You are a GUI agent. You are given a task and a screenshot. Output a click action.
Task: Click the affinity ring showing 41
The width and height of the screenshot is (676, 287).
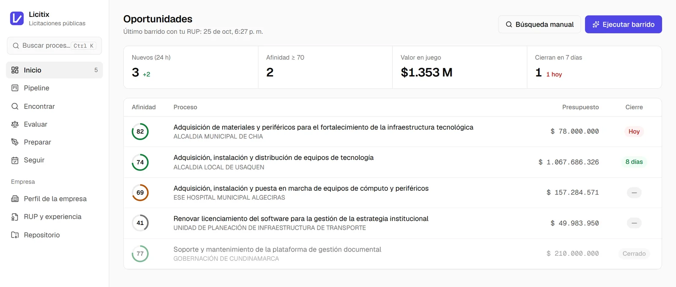pyautogui.click(x=140, y=223)
